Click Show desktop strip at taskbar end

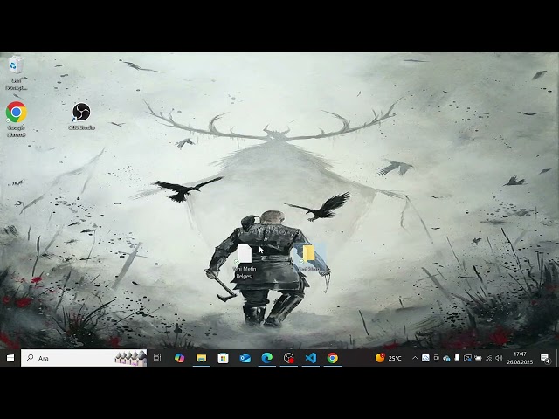pyautogui.click(x=557, y=358)
